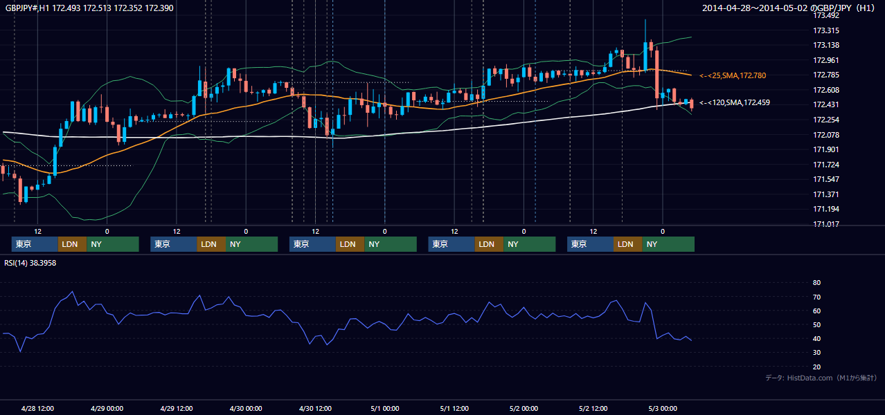
Task: Click the 173.492 price axis value
Action: coord(825,16)
